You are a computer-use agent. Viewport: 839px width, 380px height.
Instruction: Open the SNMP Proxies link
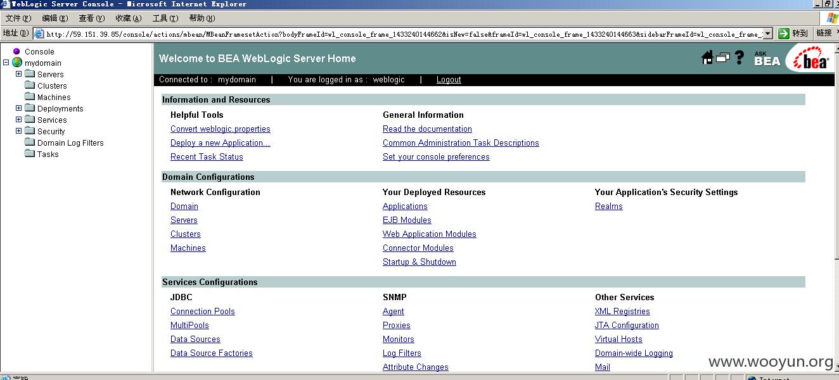pos(397,326)
